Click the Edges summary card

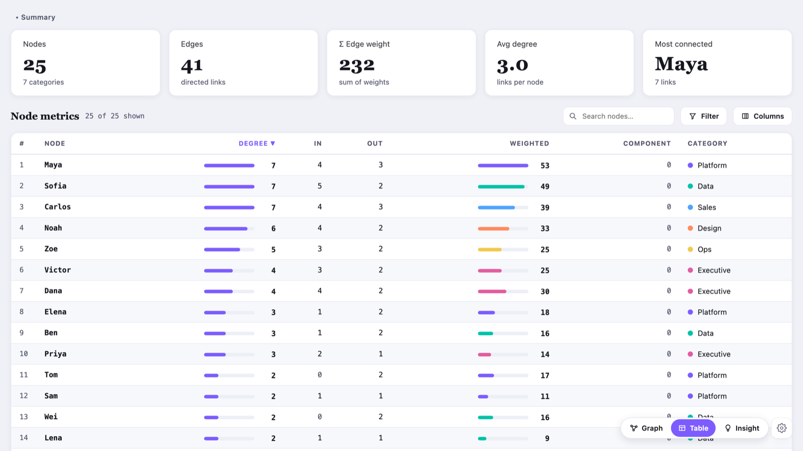[x=243, y=63]
